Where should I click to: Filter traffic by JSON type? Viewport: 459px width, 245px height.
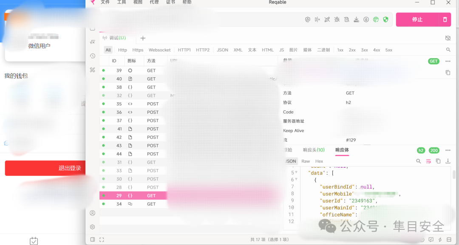[222, 50]
